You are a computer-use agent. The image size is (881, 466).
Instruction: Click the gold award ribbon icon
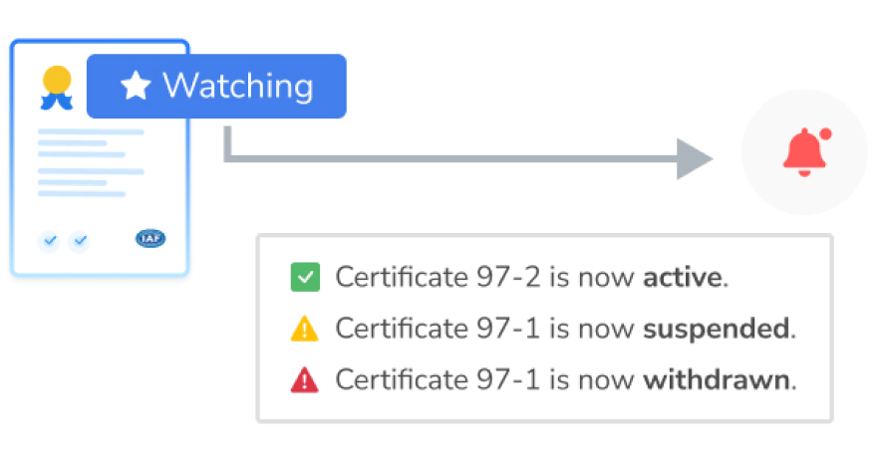tap(57, 87)
